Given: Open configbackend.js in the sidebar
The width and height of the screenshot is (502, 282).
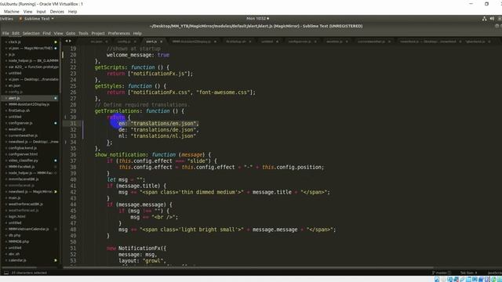Looking at the screenshot, I should click(x=23, y=148).
